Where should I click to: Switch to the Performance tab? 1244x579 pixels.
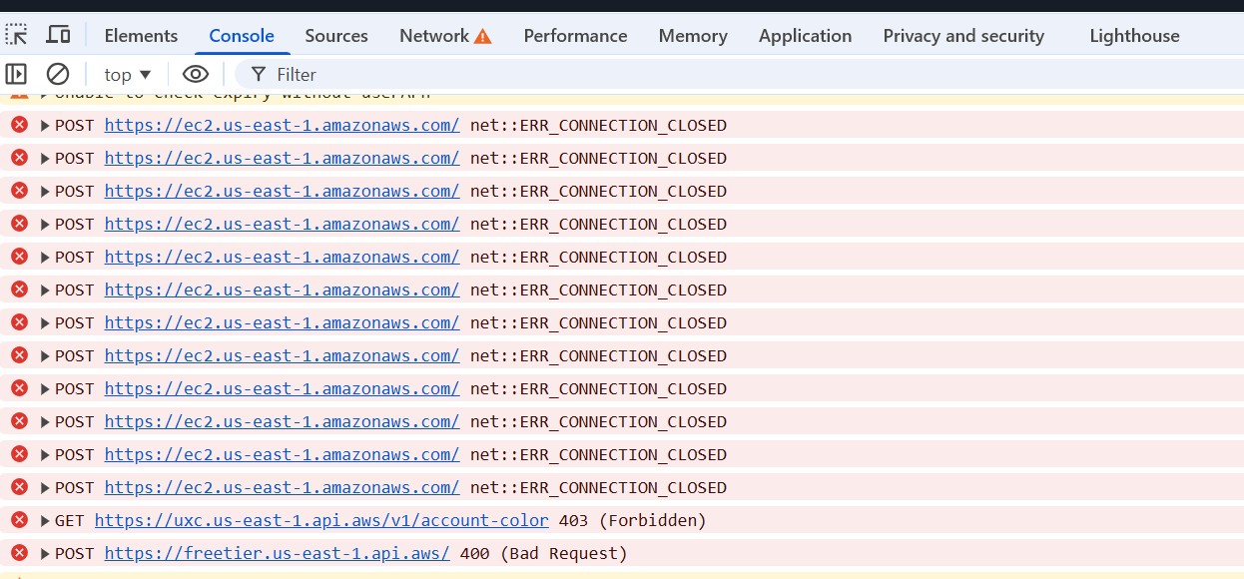575,35
